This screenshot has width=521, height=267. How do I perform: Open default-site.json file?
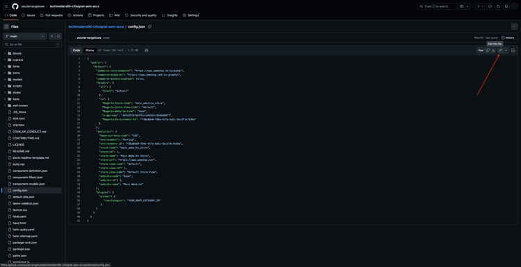[23, 197]
